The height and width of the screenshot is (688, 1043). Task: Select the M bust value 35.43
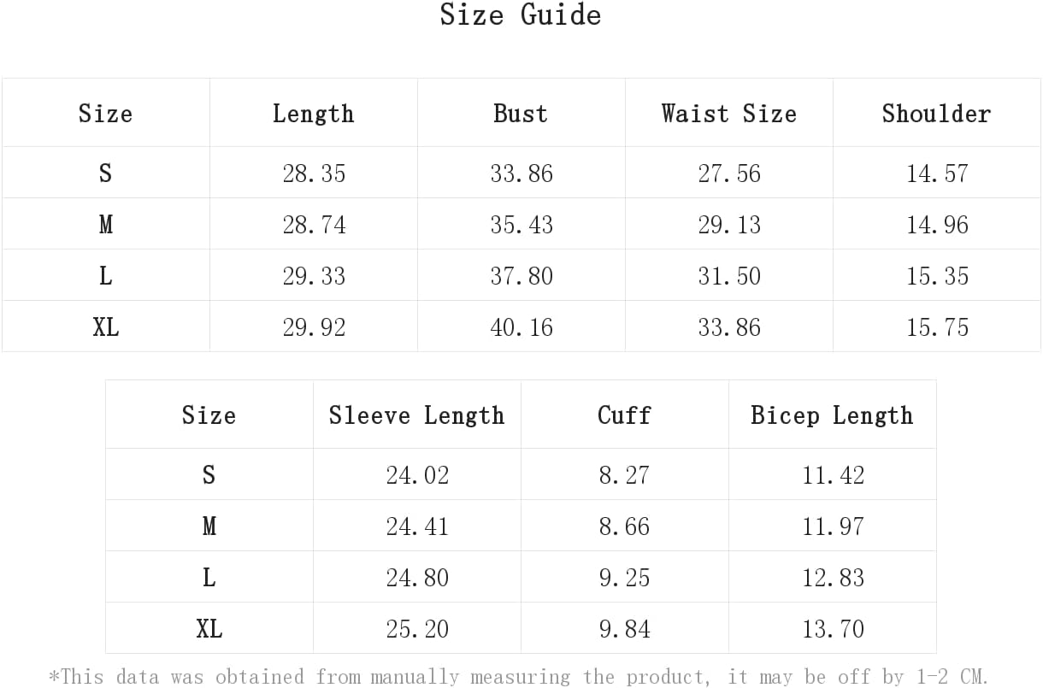click(521, 225)
